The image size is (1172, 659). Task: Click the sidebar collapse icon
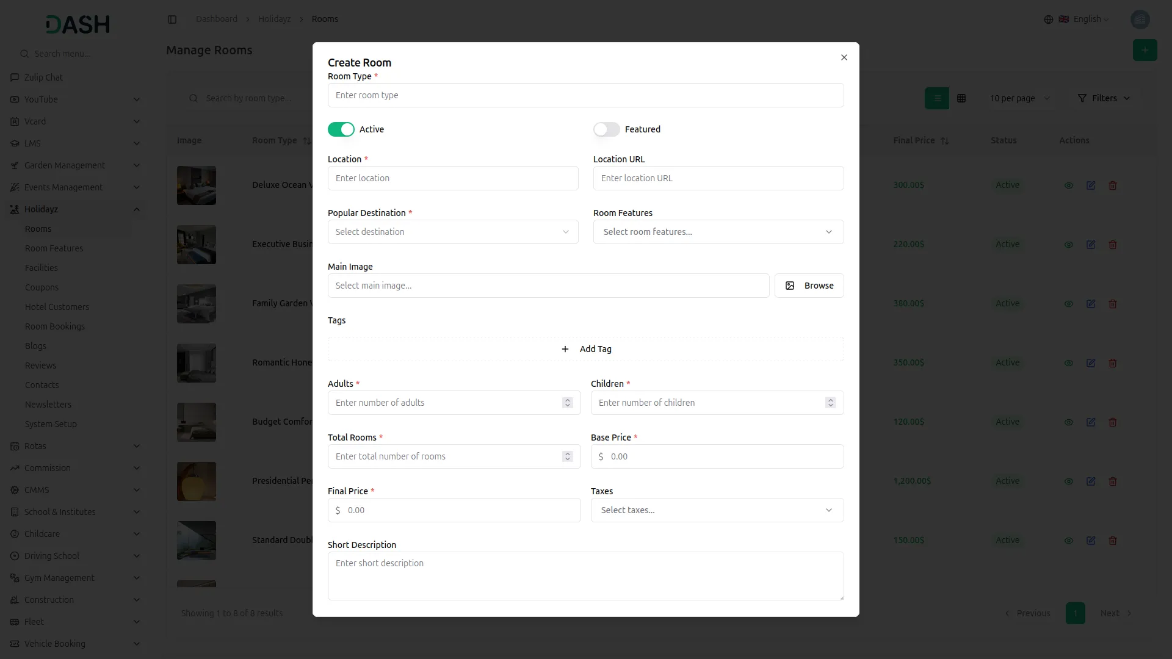tap(172, 20)
